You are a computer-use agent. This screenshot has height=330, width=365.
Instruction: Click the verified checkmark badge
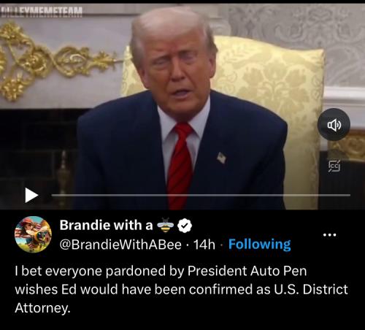click(x=185, y=225)
